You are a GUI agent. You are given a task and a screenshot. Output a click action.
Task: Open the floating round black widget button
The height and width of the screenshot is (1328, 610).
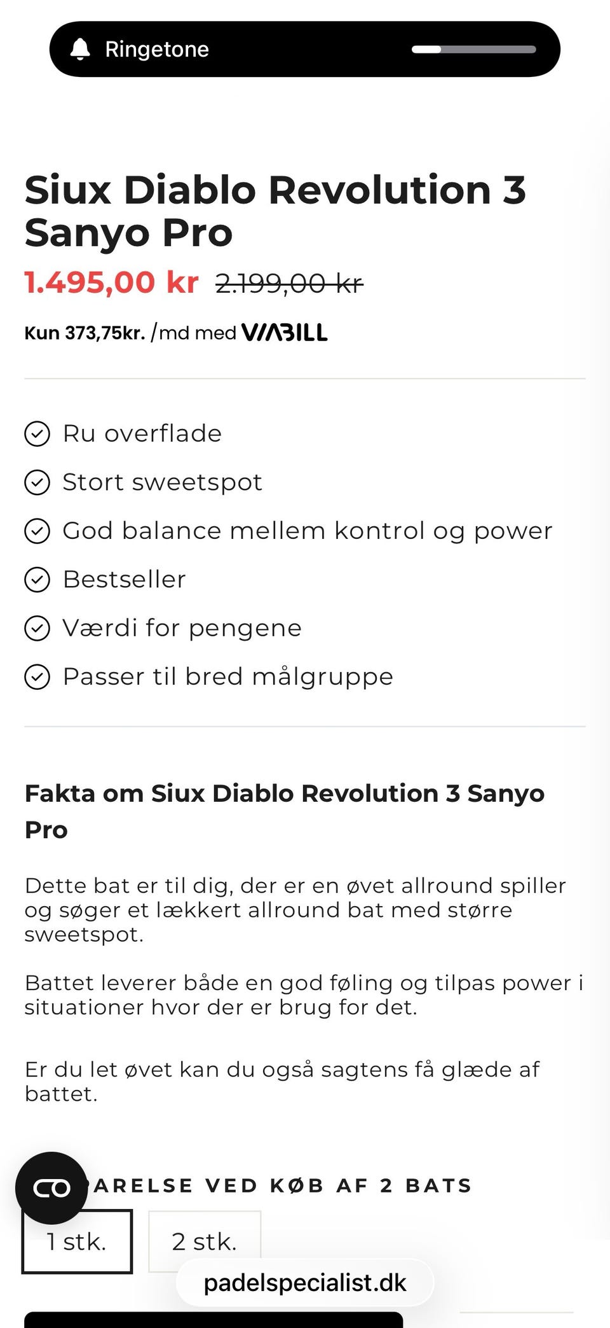tap(51, 1187)
